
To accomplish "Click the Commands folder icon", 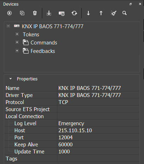I will pyautogui.click(x=26, y=42).
